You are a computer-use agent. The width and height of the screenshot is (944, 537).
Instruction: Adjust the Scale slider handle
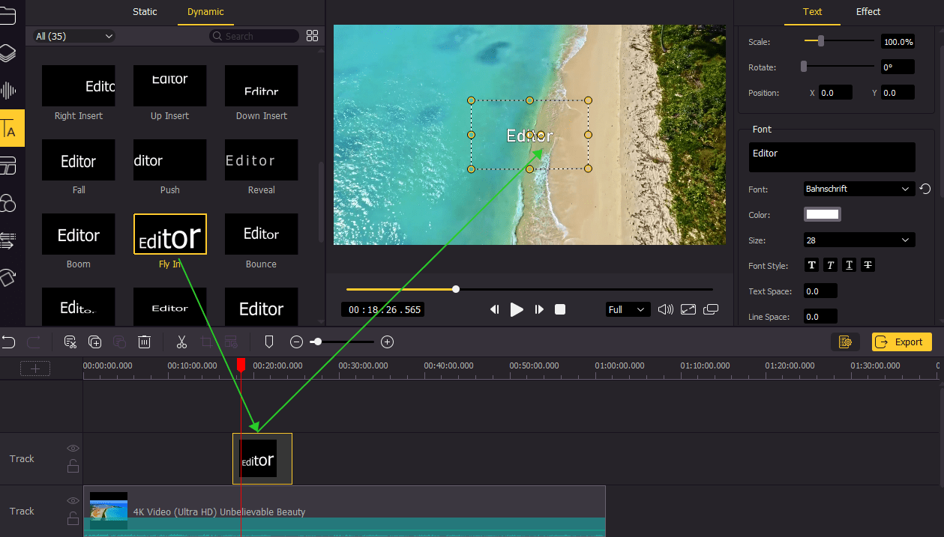(821, 41)
